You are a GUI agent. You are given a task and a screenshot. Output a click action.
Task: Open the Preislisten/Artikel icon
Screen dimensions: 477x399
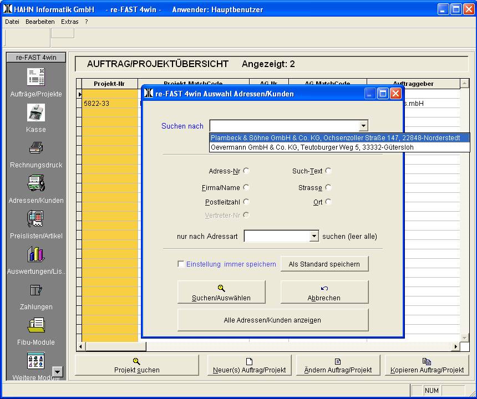click(36, 219)
